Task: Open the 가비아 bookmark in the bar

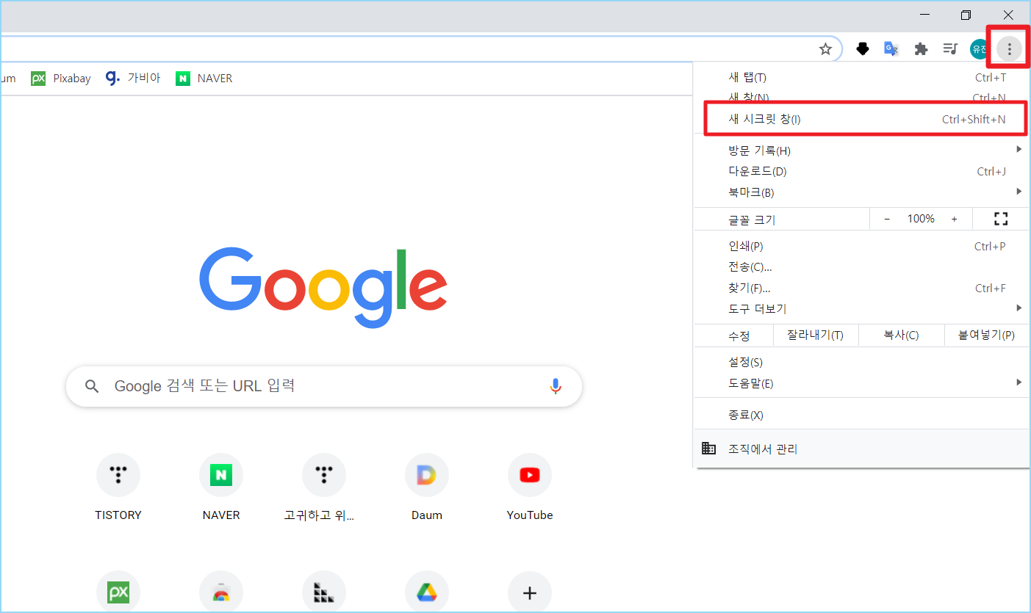Action: [133, 78]
